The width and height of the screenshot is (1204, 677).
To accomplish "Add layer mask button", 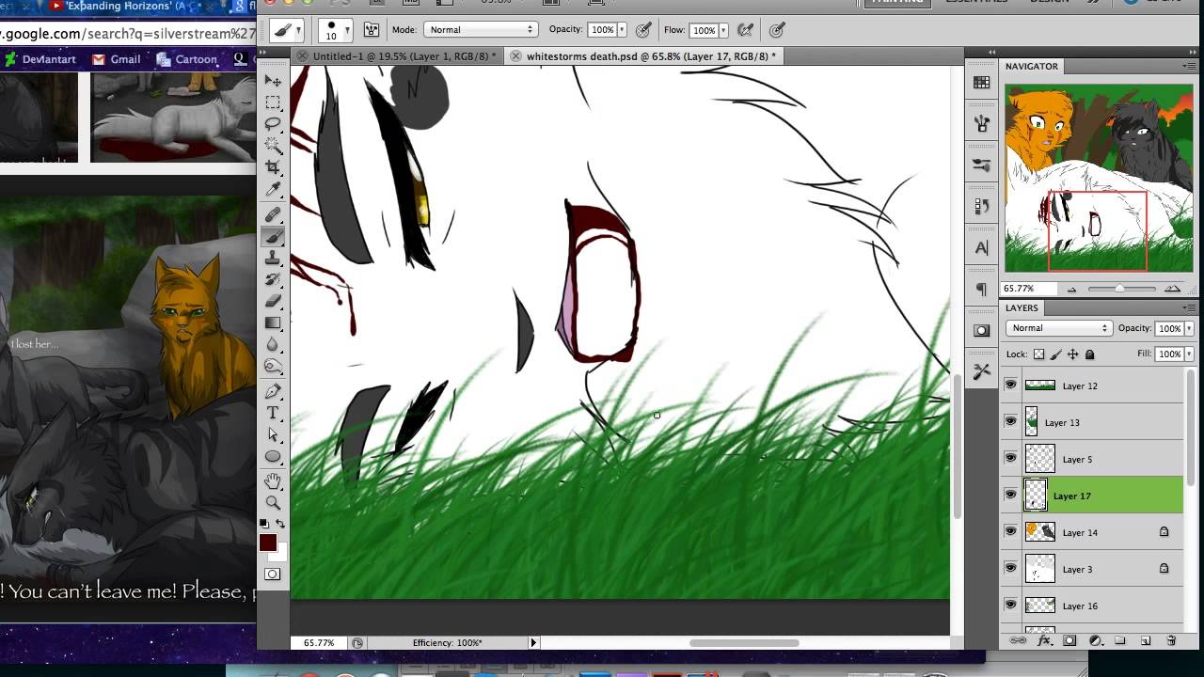I will click(1069, 640).
